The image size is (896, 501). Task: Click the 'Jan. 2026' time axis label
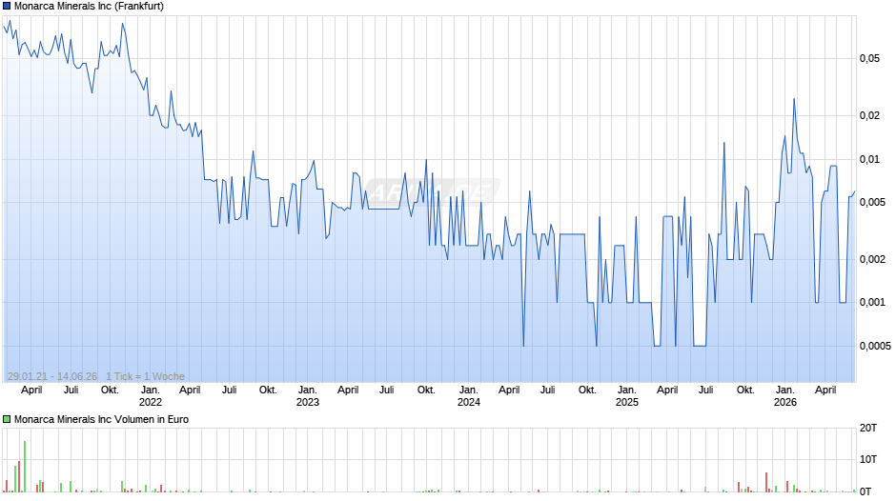785,396
